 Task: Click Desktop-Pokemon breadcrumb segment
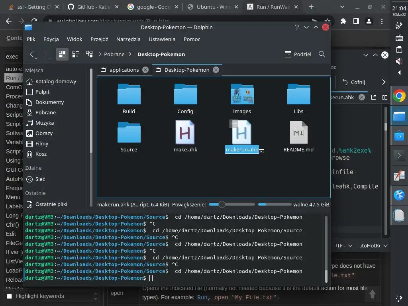point(161,54)
